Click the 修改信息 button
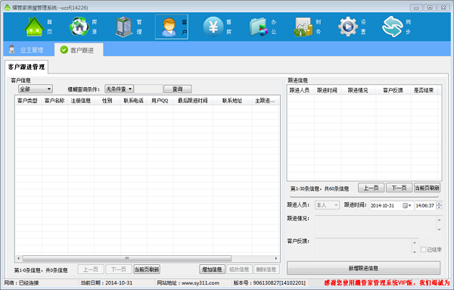 click(239, 270)
